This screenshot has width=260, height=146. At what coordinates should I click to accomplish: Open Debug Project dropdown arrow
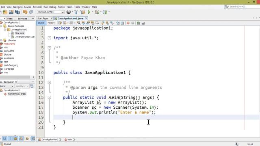pyautogui.click(x=101, y=12)
